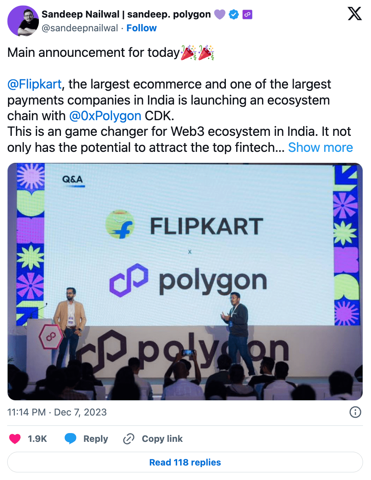The width and height of the screenshot is (371, 480).
Task: Open the Flipkart x Polygon stage photo
Action: (x=185, y=282)
